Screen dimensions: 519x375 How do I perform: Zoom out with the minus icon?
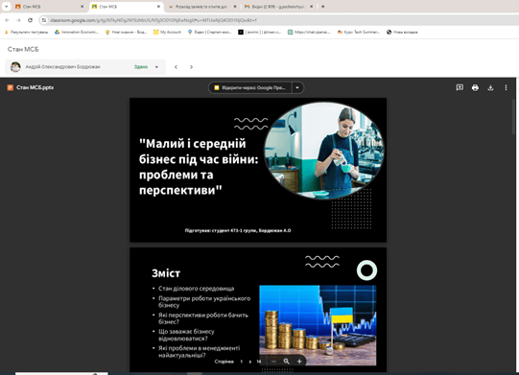pyautogui.click(x=273, y=362)
